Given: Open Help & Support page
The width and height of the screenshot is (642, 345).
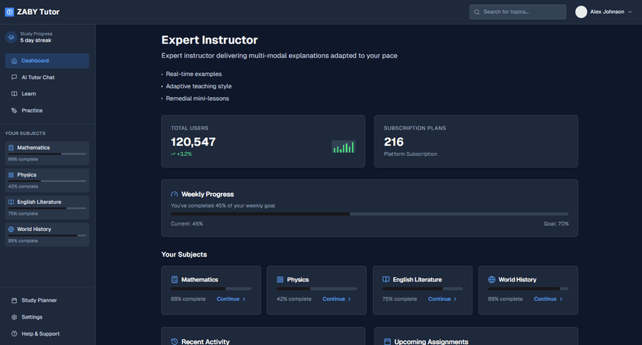Looking at the screenshot, I should (x=47, y=333).
